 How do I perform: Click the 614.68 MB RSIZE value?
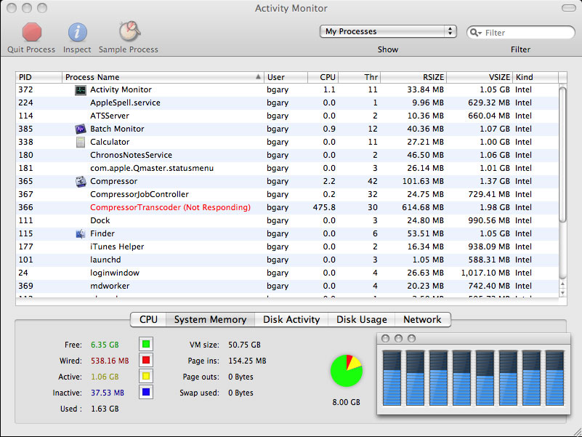point(423,207)
